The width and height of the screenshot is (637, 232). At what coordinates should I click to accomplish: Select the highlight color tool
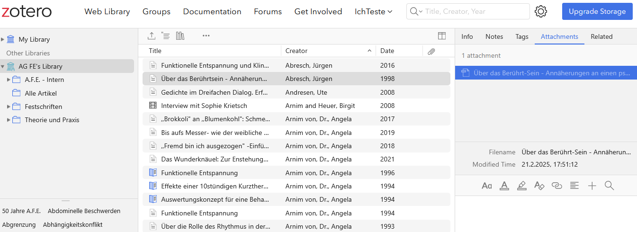click(521, 186)
